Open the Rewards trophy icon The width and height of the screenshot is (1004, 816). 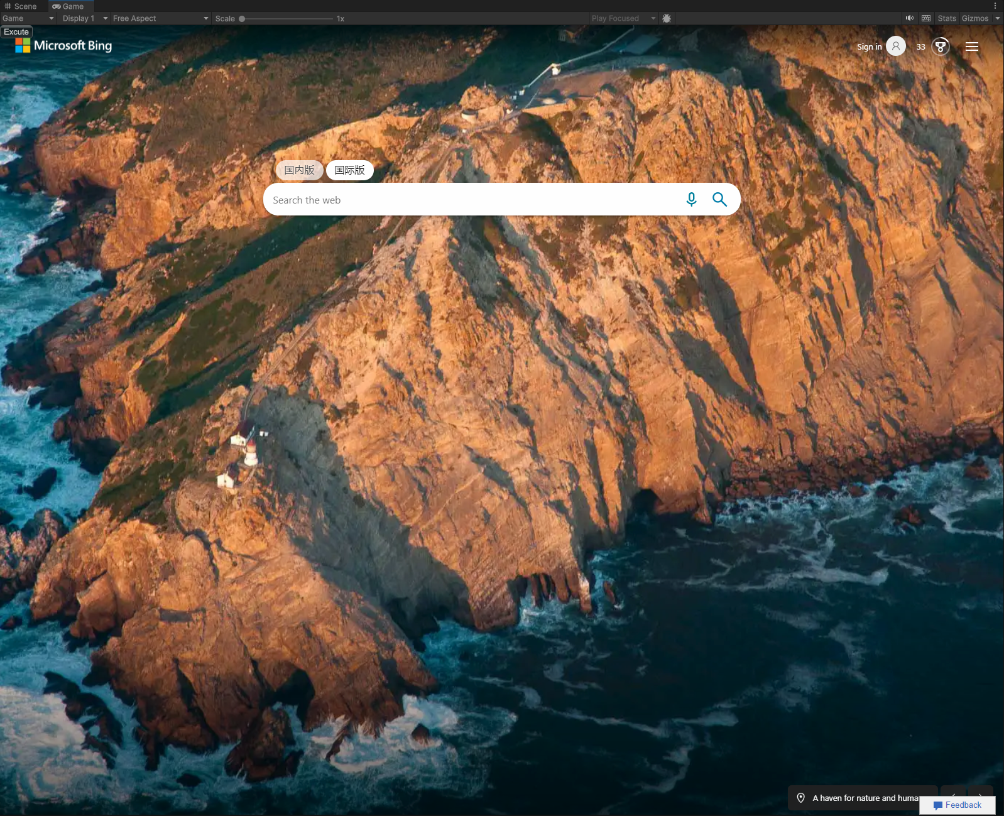coord(940,46)
